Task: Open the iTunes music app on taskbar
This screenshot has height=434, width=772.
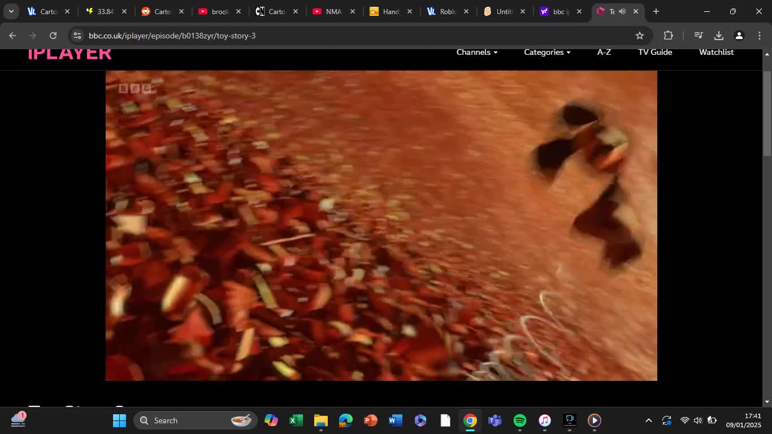Action: click(x=545, y=420)
